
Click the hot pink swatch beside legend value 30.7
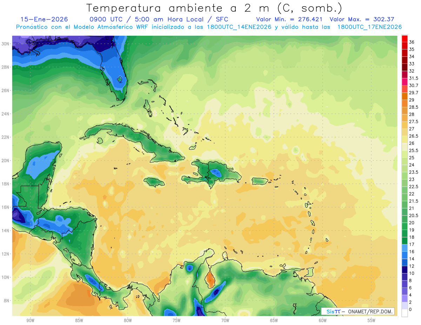(405, 82)
